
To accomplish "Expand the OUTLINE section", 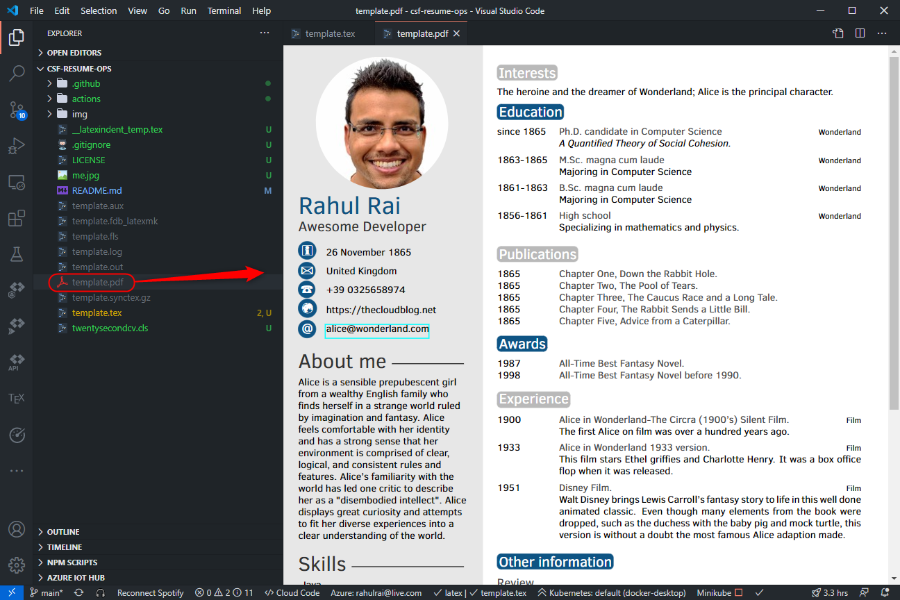I will point(63,532).
